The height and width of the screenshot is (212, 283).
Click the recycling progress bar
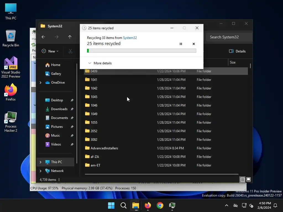click(x=141, y=51)
